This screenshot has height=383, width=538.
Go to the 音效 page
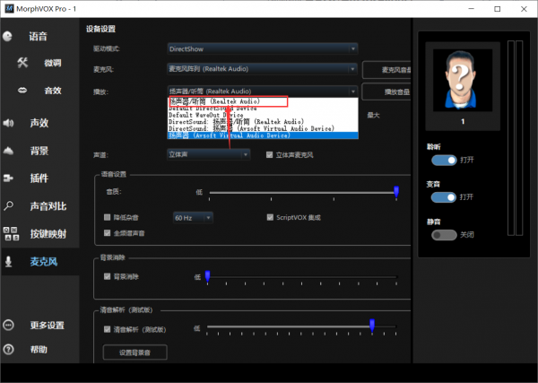click(53, 91)
